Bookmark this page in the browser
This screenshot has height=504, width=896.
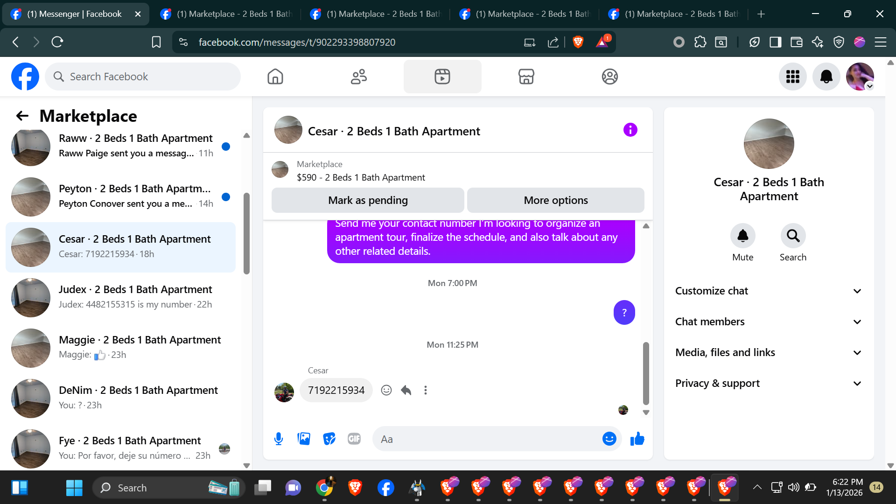pyautogui.click(x=156, y=42)
